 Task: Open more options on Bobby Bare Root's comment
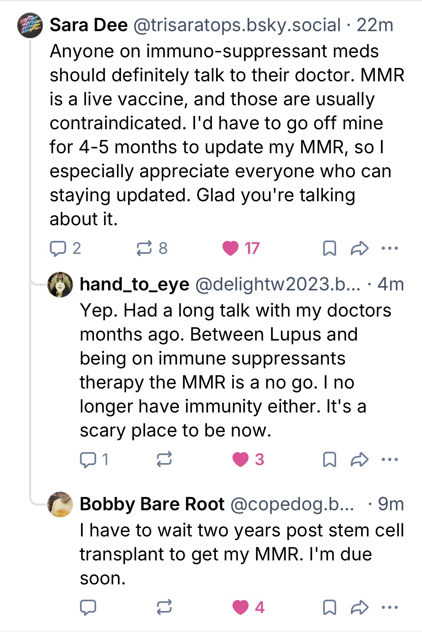click(390, 607)
